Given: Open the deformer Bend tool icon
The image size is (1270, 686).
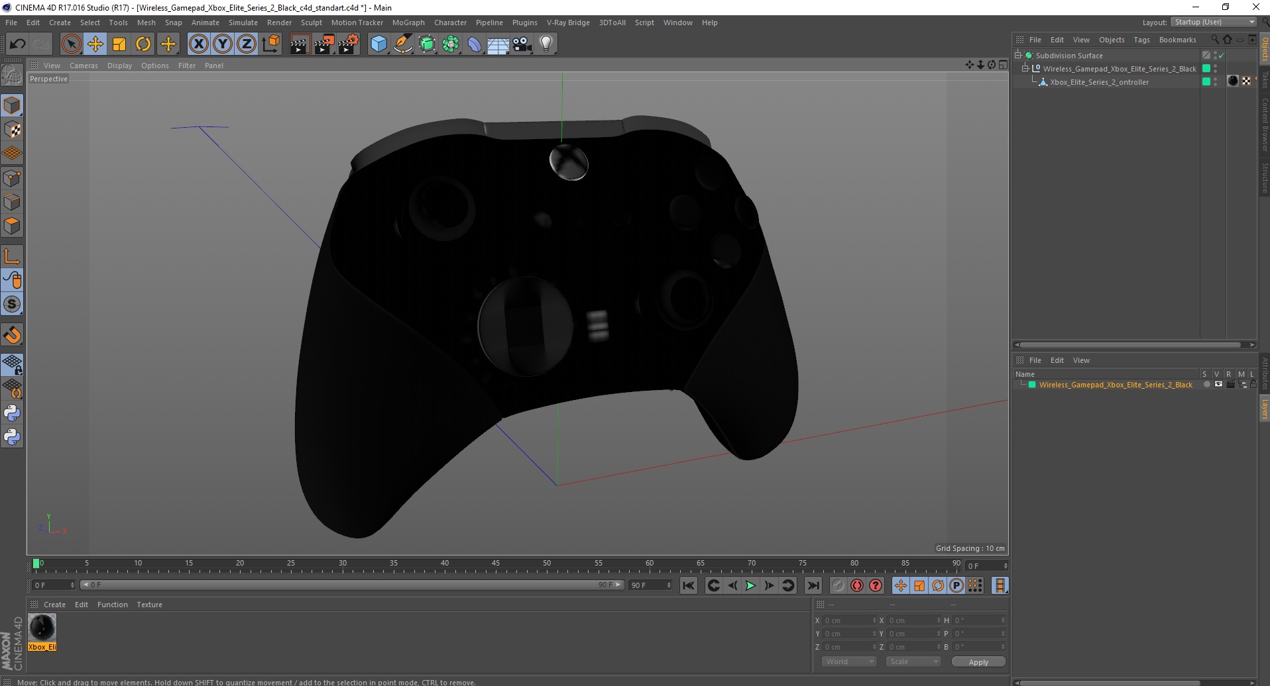Looking at the screenshot, I should pos(475,44).
